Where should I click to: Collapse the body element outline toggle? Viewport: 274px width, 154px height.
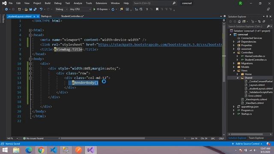(x=30, y=59)
